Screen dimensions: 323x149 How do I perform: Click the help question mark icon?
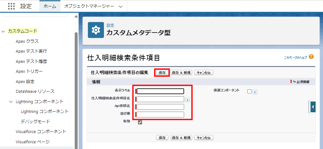coord(311,57)
